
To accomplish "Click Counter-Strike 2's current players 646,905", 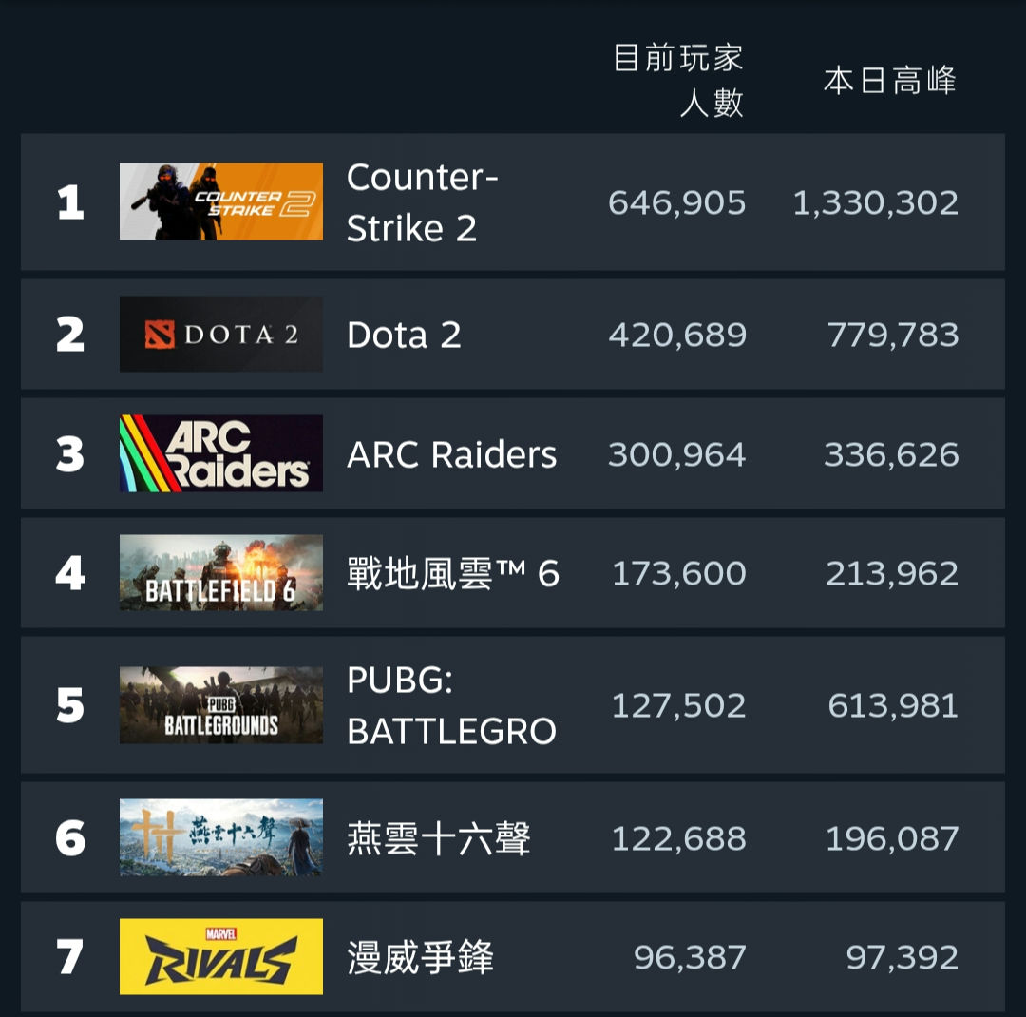I will pyautogui.click(x=676, y=202).
